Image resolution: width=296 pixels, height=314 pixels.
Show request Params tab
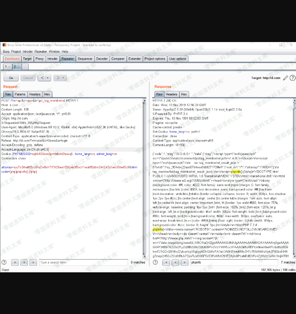[x=20, y=94]
